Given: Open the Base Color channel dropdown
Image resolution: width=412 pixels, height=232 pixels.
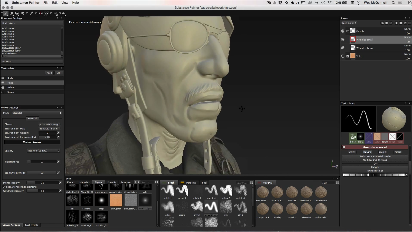Looking at the screenshot, I should point(349,23).
